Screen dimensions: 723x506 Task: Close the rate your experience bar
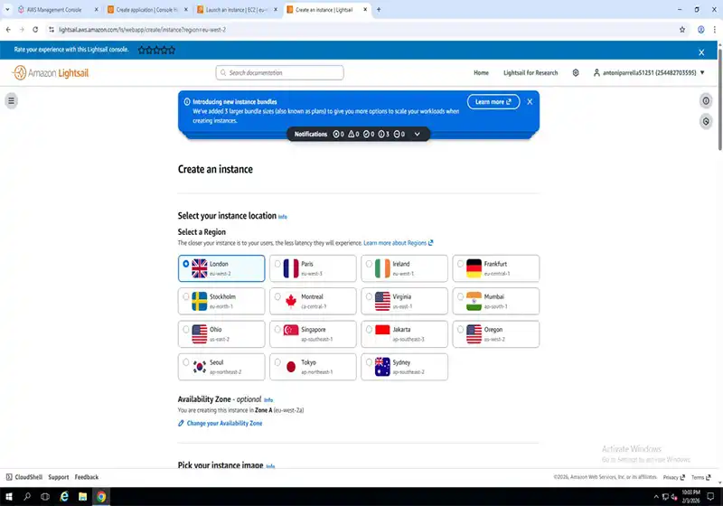pos(701,52)
